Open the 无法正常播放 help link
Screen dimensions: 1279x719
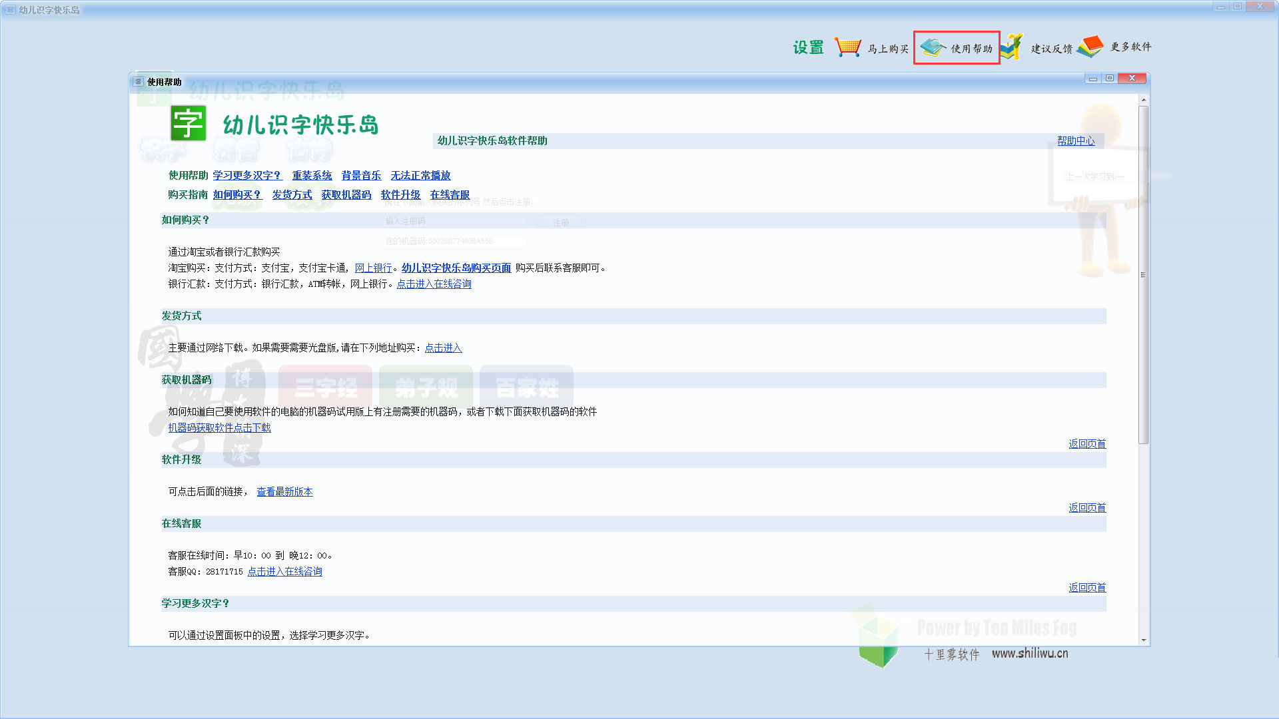click(x=420, y=175)
